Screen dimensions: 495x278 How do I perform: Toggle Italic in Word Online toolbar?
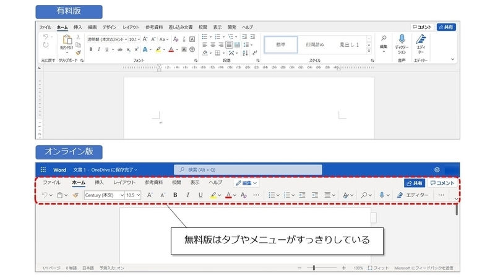click(x=188, y=195)
